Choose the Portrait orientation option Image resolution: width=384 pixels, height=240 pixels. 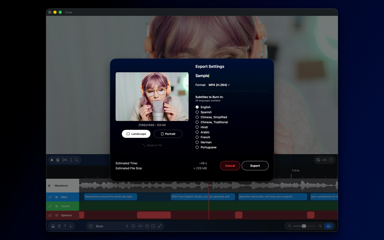(x=168, y=134)
